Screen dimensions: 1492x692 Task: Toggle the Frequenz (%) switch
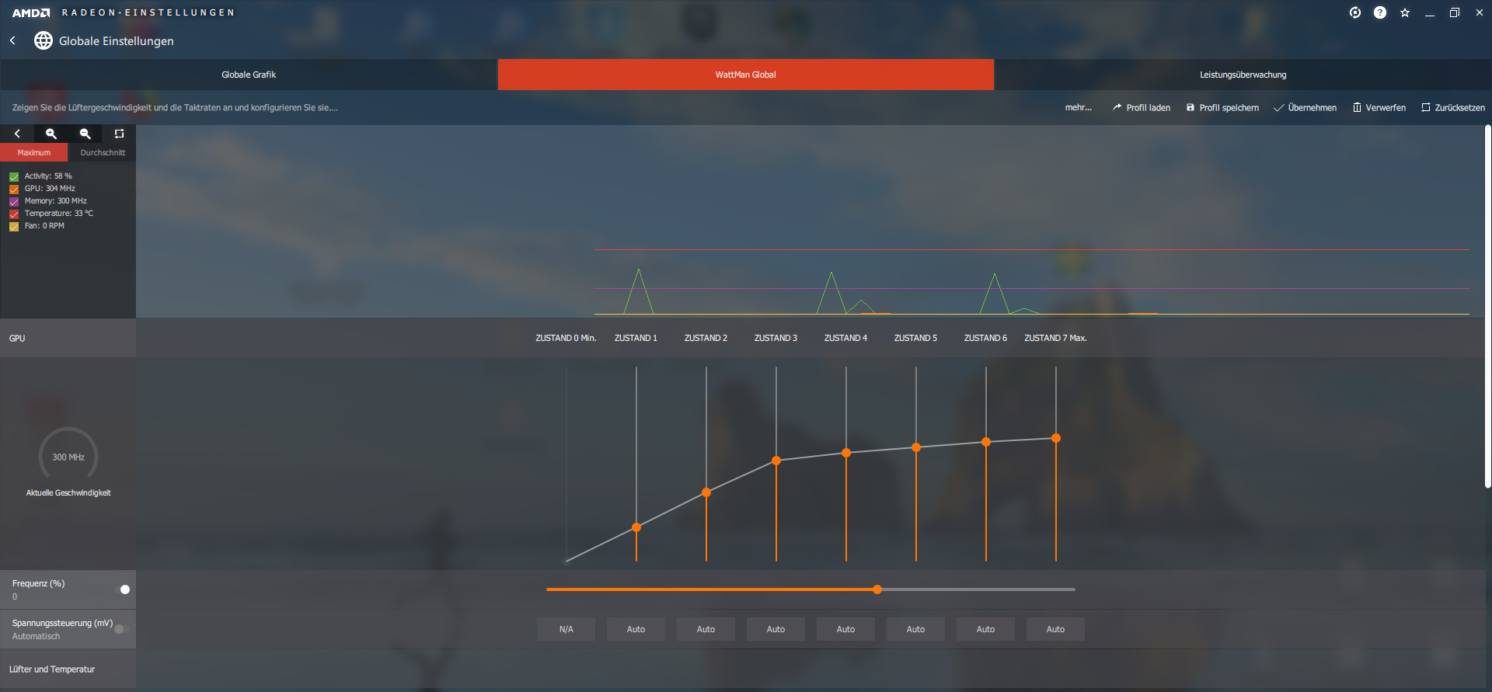[122, 589]
